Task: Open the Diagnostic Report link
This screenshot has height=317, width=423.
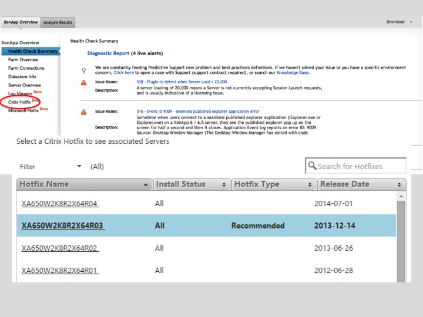Action: point(108,53)
